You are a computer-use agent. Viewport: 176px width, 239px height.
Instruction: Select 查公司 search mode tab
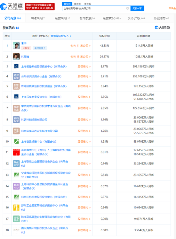pos(67,4)
